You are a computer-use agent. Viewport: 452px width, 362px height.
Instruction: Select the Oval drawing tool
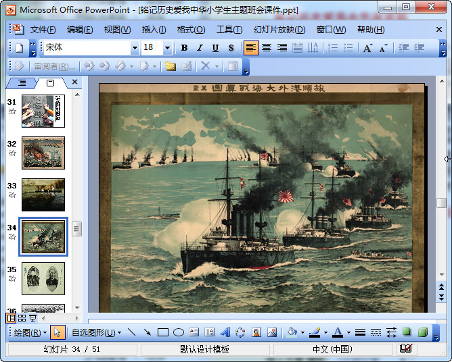[179, 333]
